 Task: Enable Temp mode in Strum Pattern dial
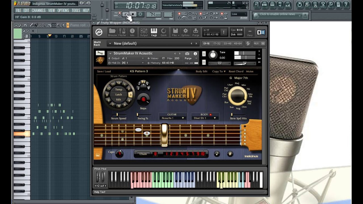tap(119, 90)
